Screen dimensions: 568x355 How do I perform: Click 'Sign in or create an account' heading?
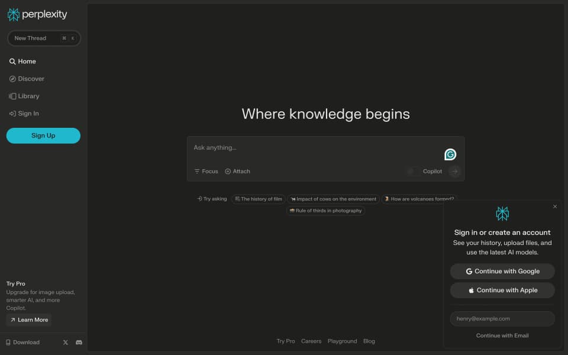[x=502, y=233]
